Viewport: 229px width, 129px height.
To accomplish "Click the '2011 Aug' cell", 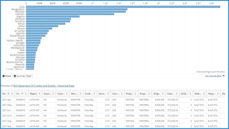I will point(8,121).
